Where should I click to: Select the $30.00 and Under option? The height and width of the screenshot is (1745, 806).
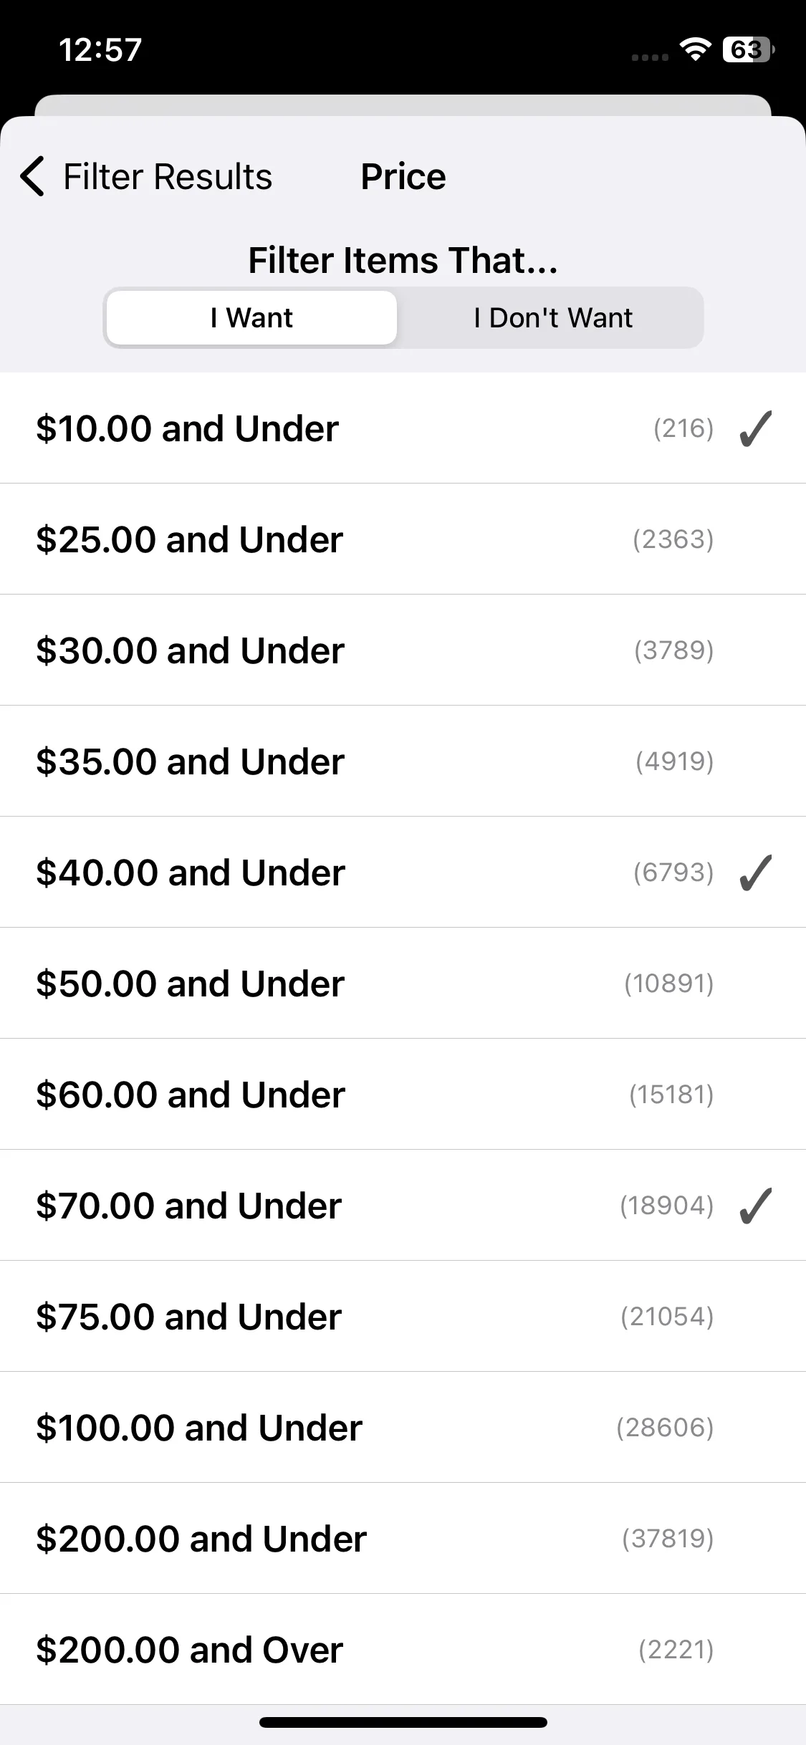tap(403, 650)
